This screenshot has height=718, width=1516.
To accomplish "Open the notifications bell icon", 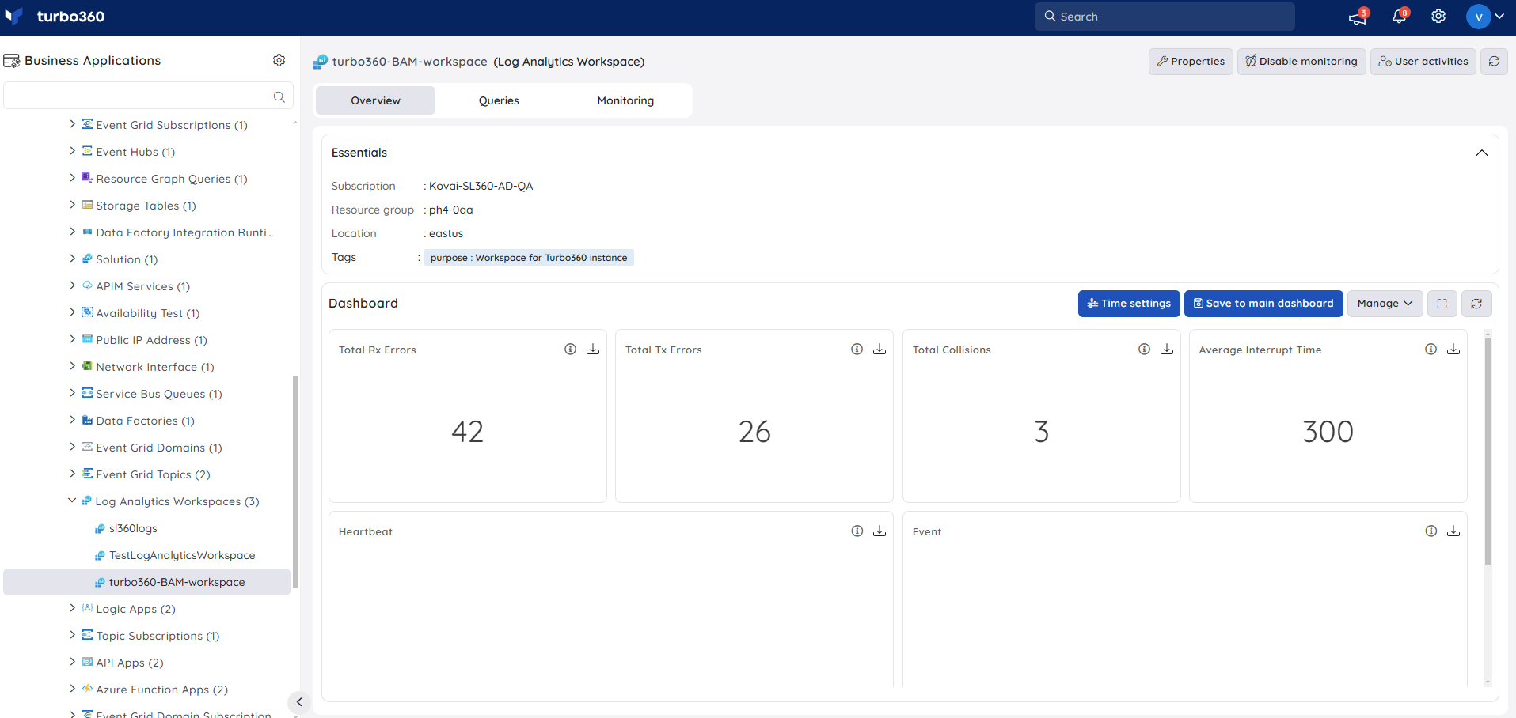I will (1399, 17).
